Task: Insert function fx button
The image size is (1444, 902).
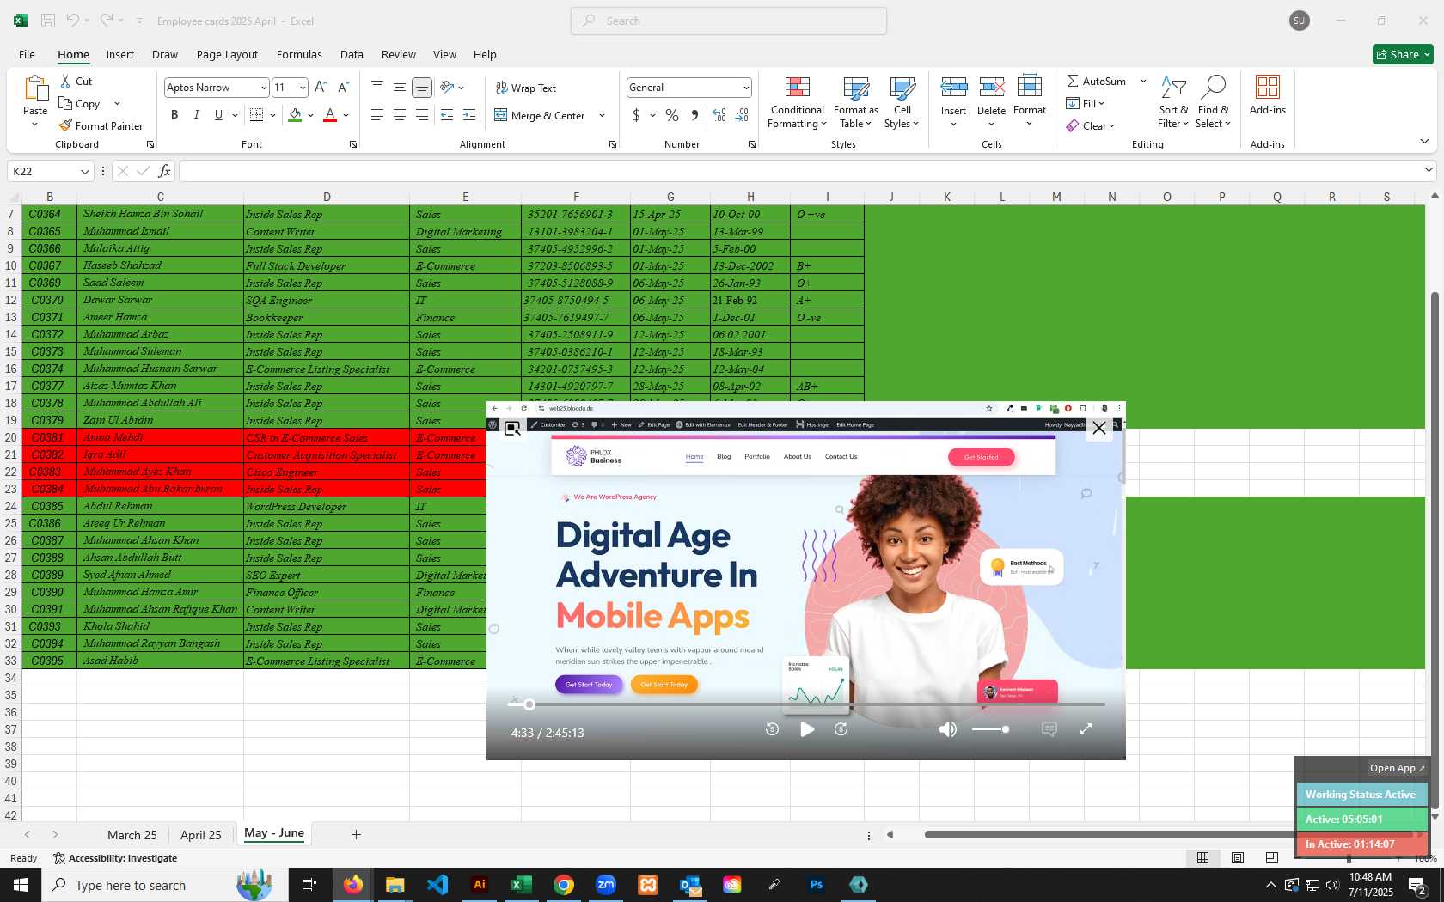Action: click(164, 171)
